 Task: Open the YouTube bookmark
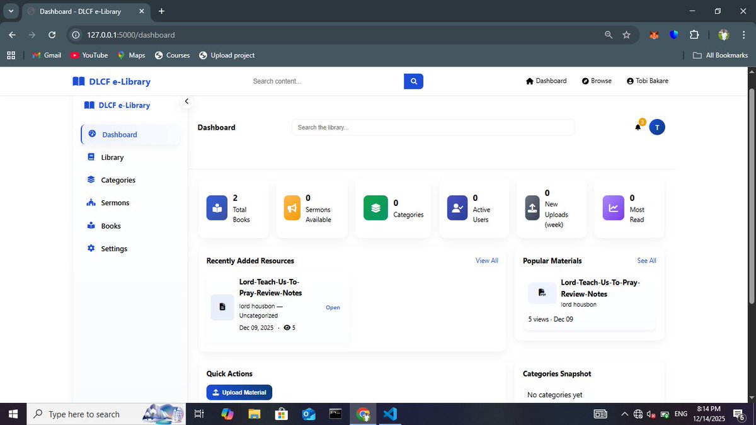[89, 55]
